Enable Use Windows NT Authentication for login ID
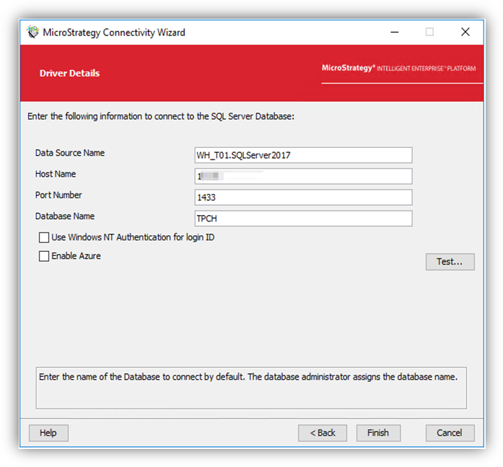Viewport: 503px width, 467px height. pyautogui.click(x=44, y=237)
